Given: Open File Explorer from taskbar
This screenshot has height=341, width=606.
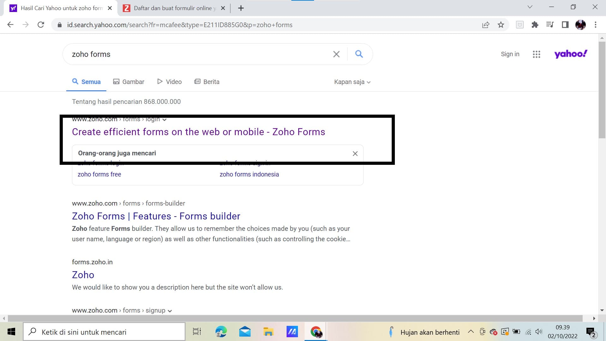Looking at the screenshot, I should pos(268,332).
